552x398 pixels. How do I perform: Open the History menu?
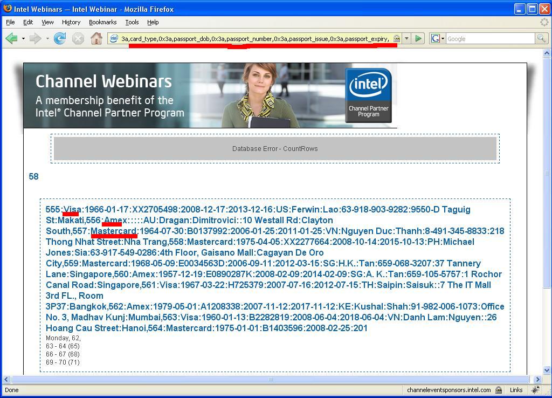pyautogui.click(x=71, y=22)
